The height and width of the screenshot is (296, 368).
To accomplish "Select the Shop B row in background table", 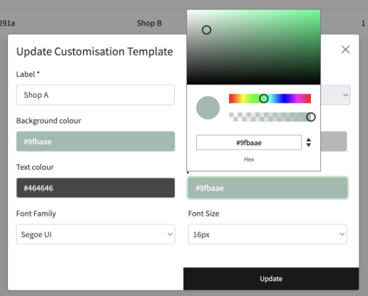I will tap(149, 23).
